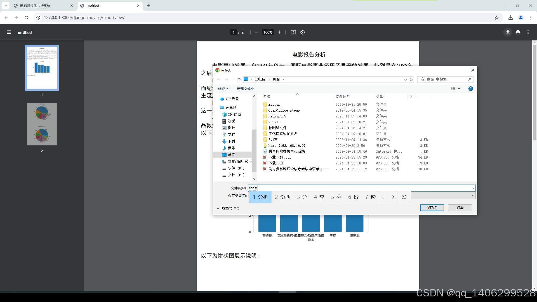Click the PDF print icon
The height and width of the screenshot is (302, 537).
518,32
